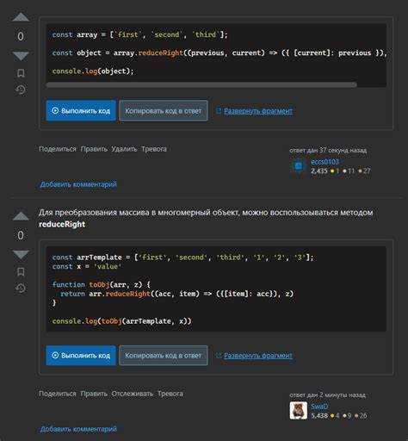Image resolution: width=408 pixels, height=441 pixels.
Task: Upvote the SwaD answer
Action: coord(21,216)
